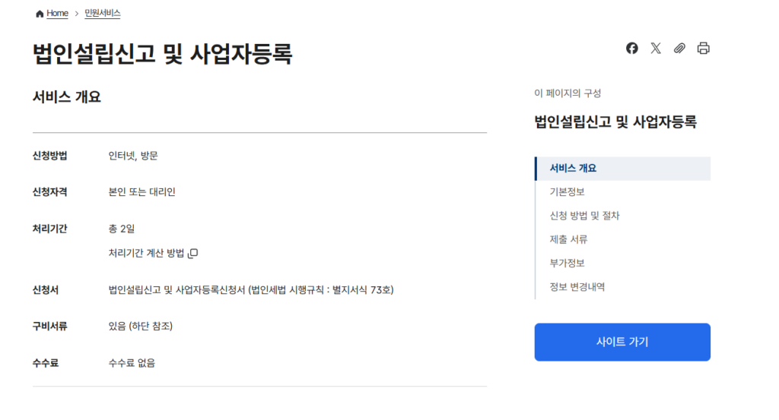Go to 신청 방법 및 절차 section
779x420 pixels.
click(x=584, y=216)
